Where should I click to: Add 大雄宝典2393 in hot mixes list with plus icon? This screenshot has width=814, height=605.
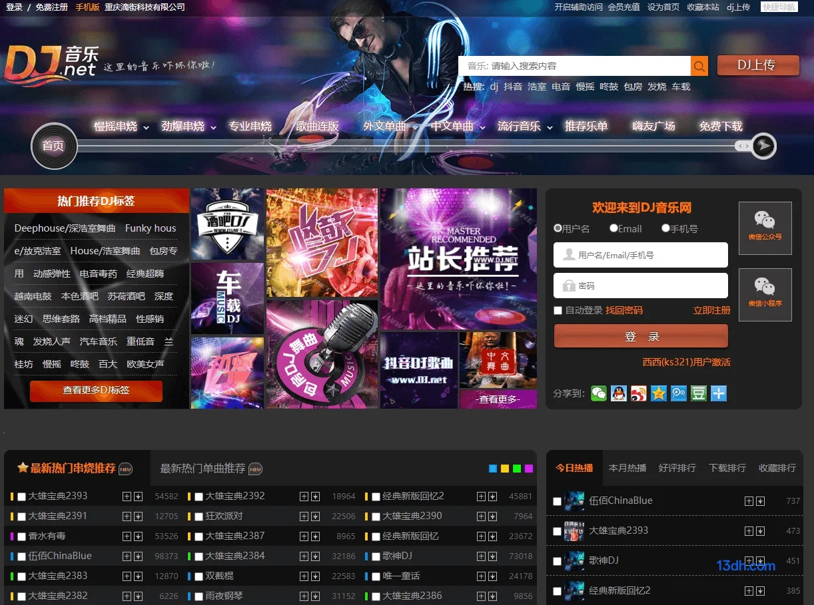click(x=127, y=497)
